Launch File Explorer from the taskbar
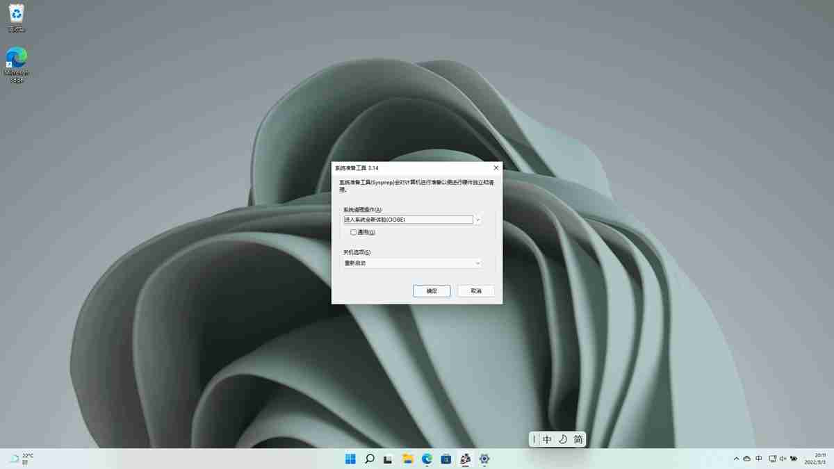The width and height of the screenshot is (834, 469). coord(408,459)
